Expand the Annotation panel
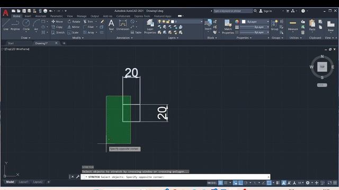Viewport: 339px width, 190px height. 124,37
